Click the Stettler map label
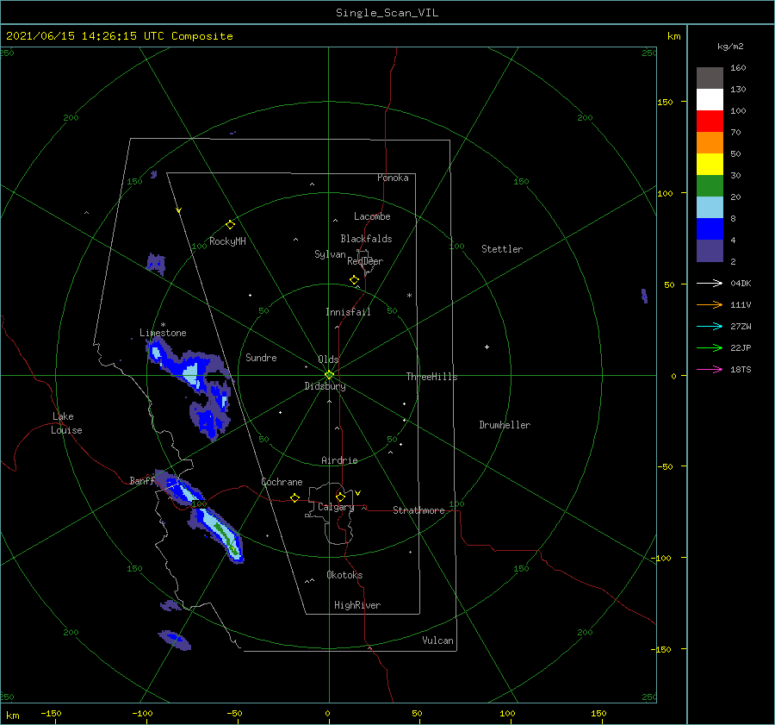The height and width of the screenshot is (725, 775). 502,249
